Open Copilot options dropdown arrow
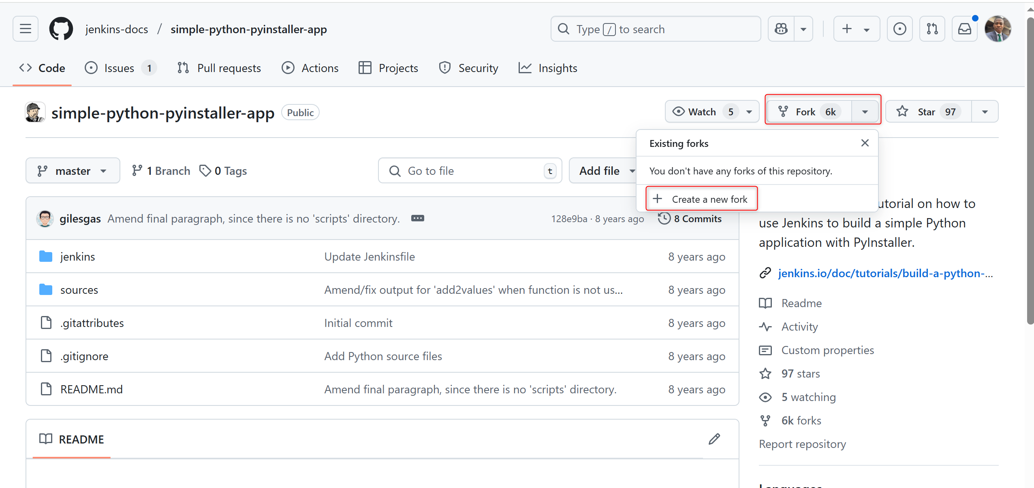 coord(803,29)
